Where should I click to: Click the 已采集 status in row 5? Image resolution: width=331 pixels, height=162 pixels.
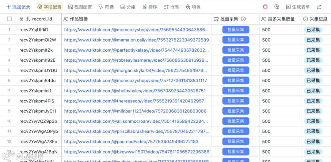[x=313, y=70]
